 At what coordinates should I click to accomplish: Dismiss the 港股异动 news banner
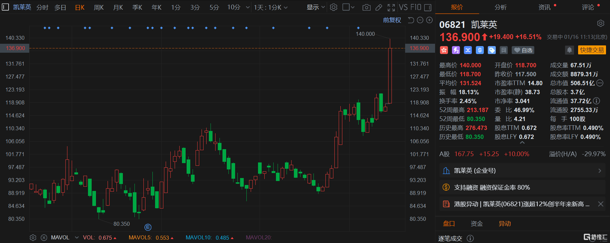click(x=601, y=204)
